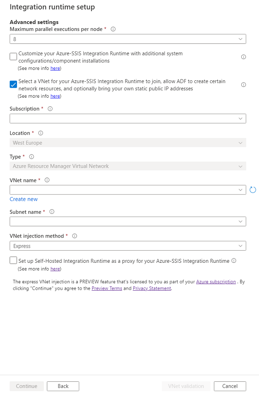Click info icon next to VNet name
This screenshot has width=259, height=397.
tap(47, 180)
